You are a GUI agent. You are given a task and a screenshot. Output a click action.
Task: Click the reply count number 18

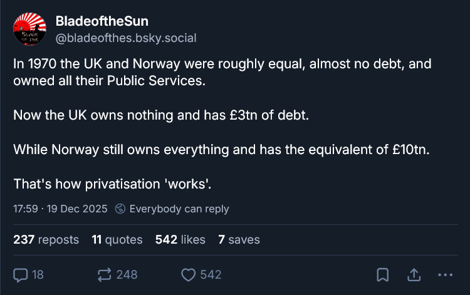tap(38, 274)
